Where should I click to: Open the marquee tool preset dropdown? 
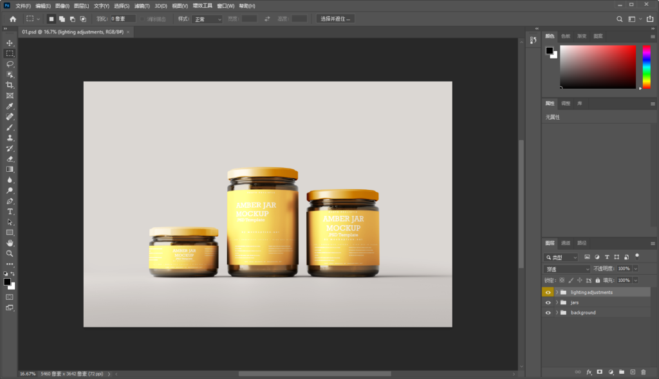(x=38, y=19)
